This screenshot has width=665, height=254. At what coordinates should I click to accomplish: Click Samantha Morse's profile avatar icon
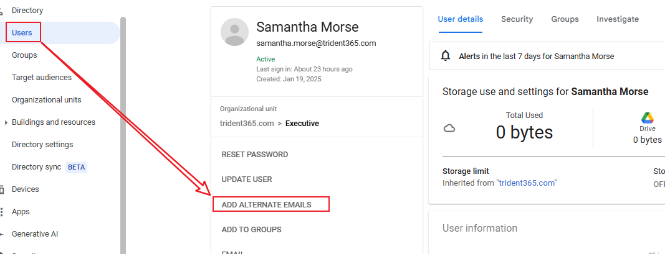click(235, 32)
